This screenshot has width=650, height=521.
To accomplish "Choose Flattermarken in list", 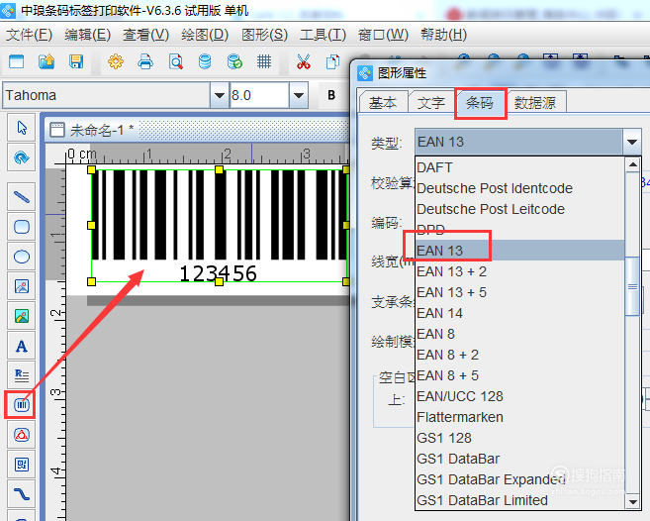I will pos(520,417).
